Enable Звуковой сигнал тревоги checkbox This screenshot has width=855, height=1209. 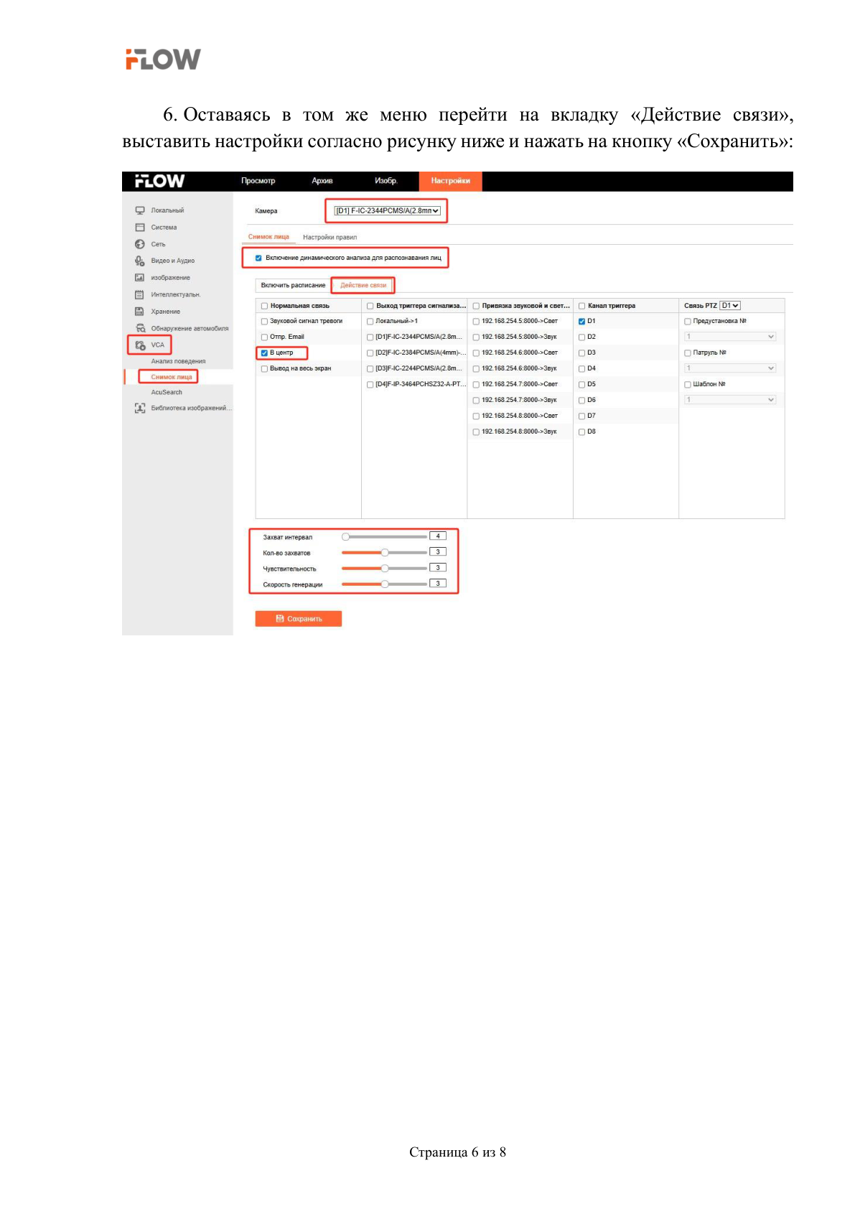click(264, 321)
